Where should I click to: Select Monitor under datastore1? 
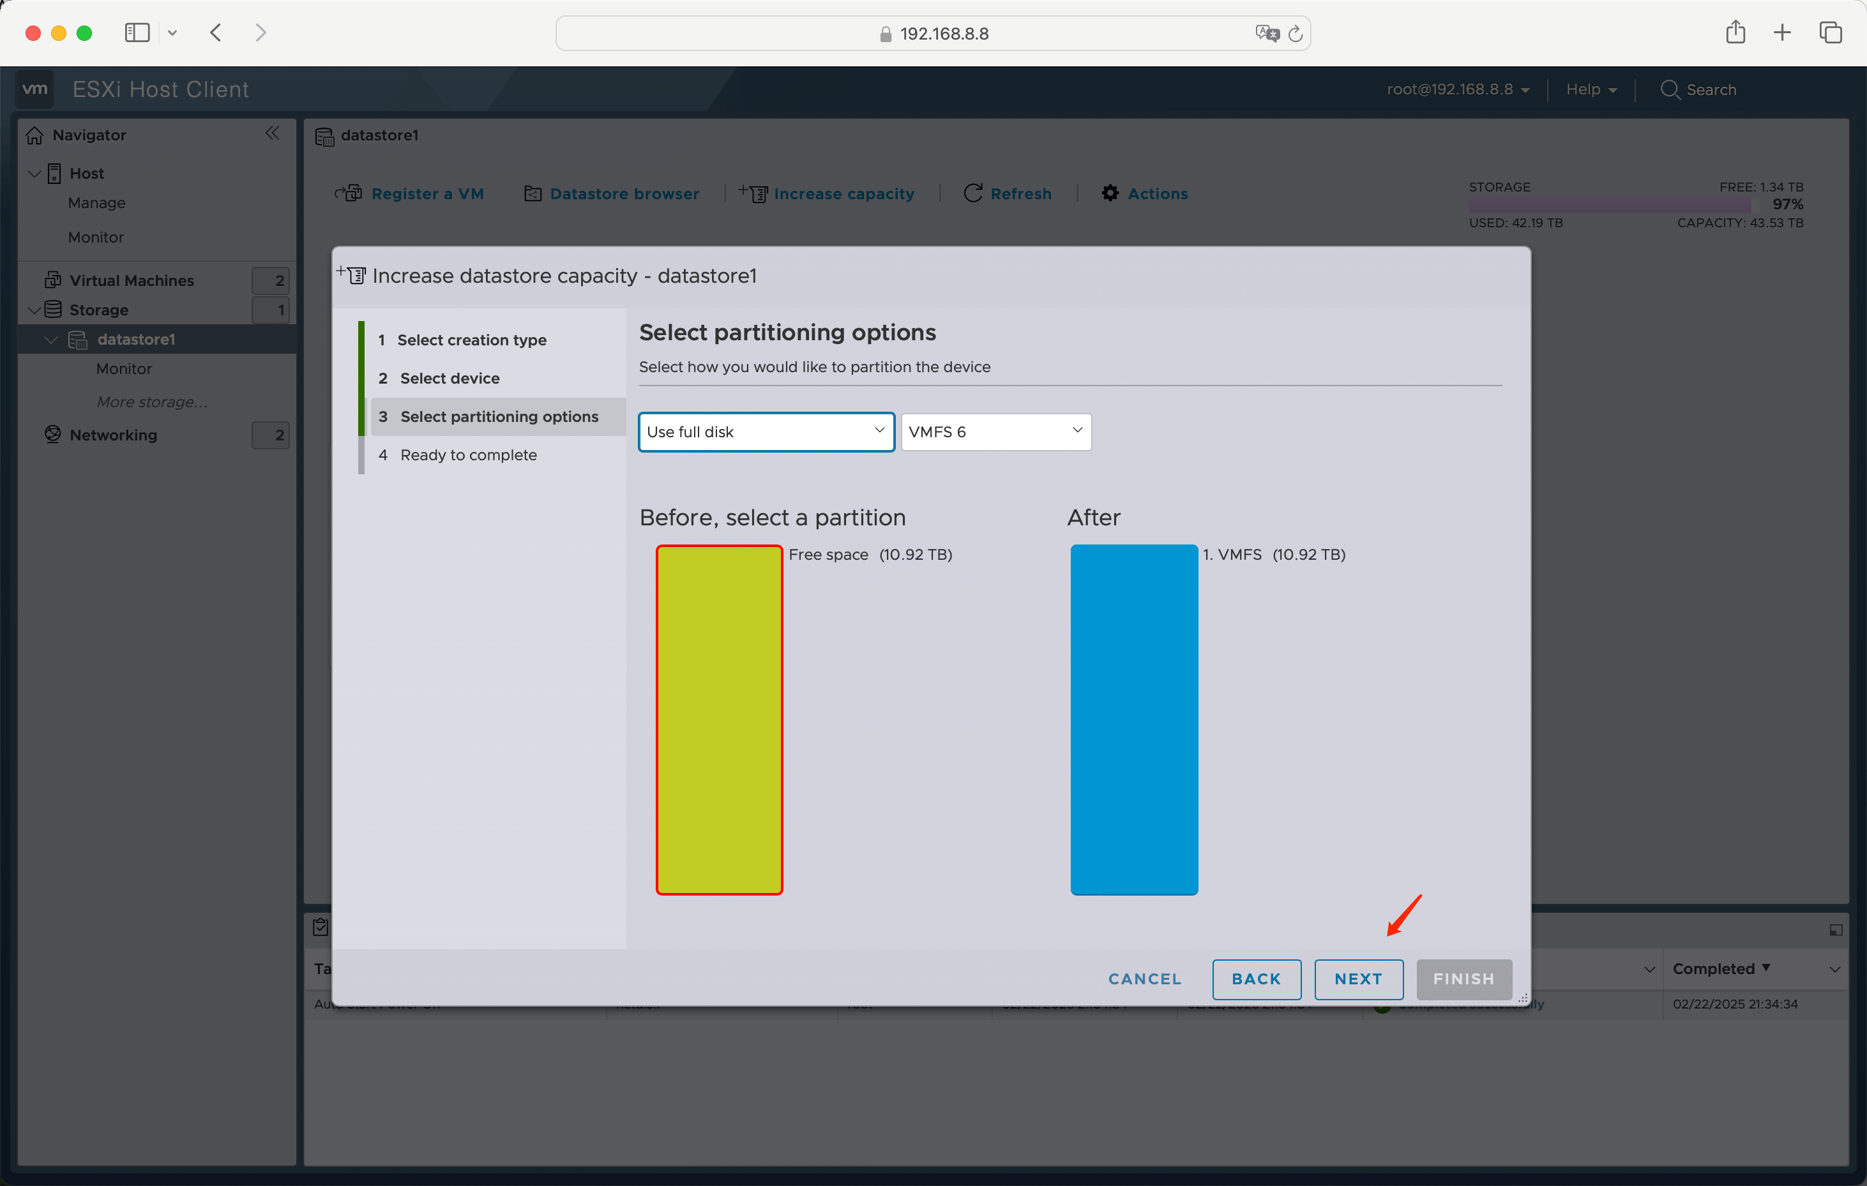coord(124,369)
